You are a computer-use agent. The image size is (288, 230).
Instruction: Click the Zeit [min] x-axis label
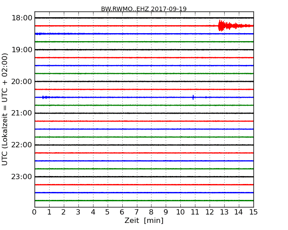[x=144, y=220]
